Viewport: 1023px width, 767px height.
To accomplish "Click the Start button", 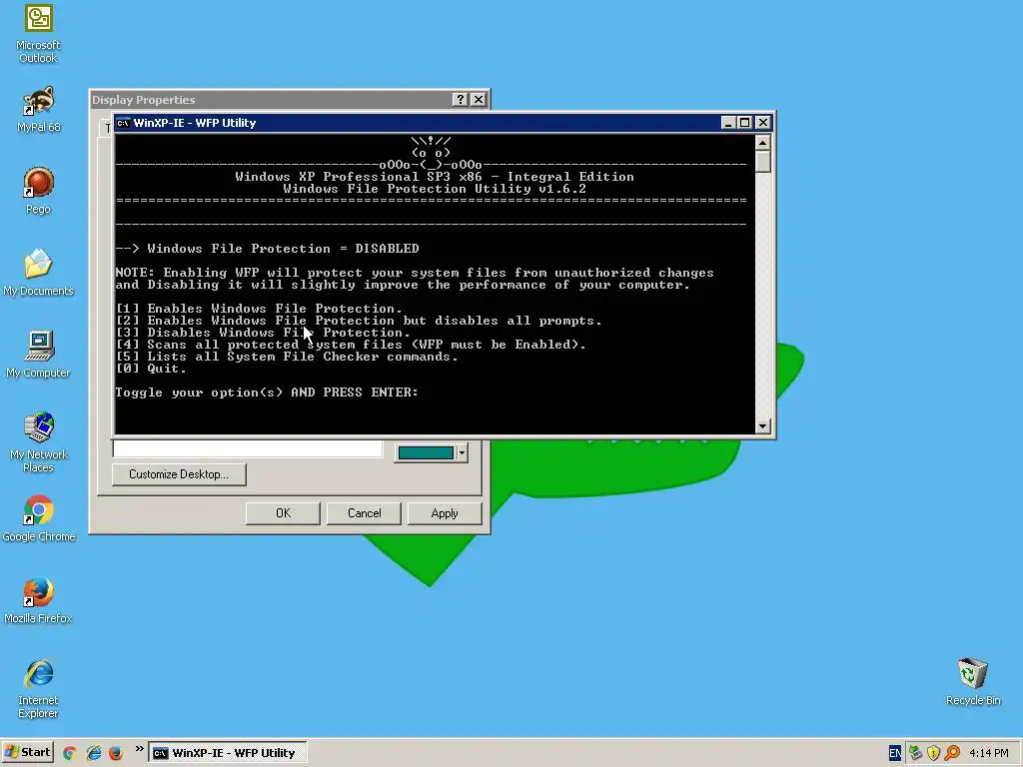I will tap(27, 753).
